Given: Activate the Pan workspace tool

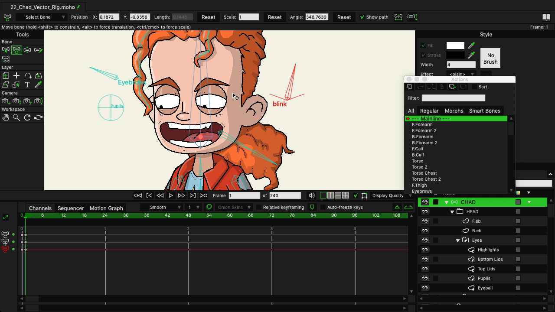Looking at the screenshot, I should point(6,117).
